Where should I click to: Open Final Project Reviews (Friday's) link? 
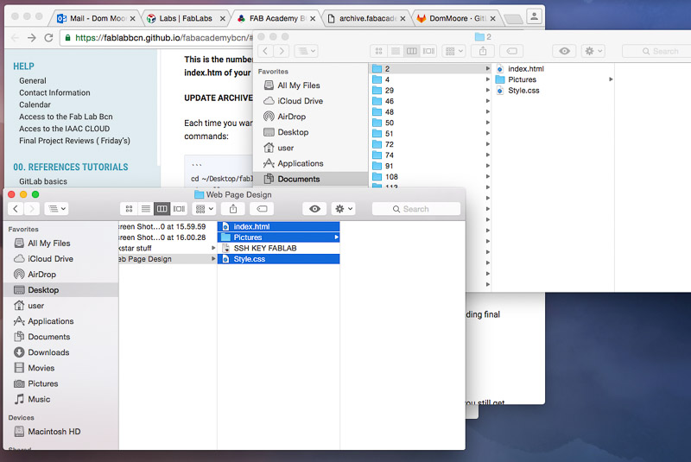[x=74, y=141]
